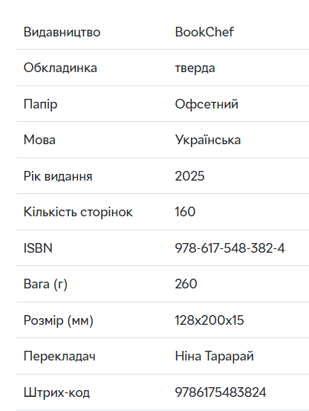Screen dimensions: 309x411
Task: Select the Вага (г) label
Action: pyautogui.click(x=45, y=284)
